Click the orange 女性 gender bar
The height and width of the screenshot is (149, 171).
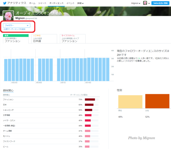[157, 101]
